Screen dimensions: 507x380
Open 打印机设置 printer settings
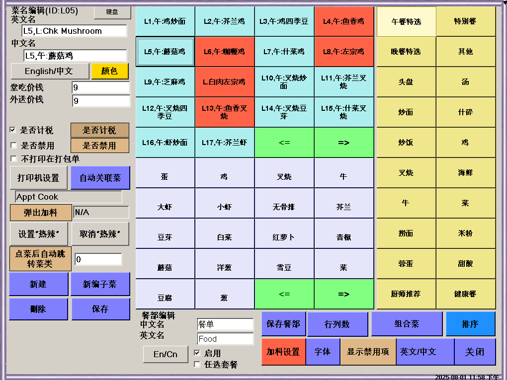click(x=38, y=178)
